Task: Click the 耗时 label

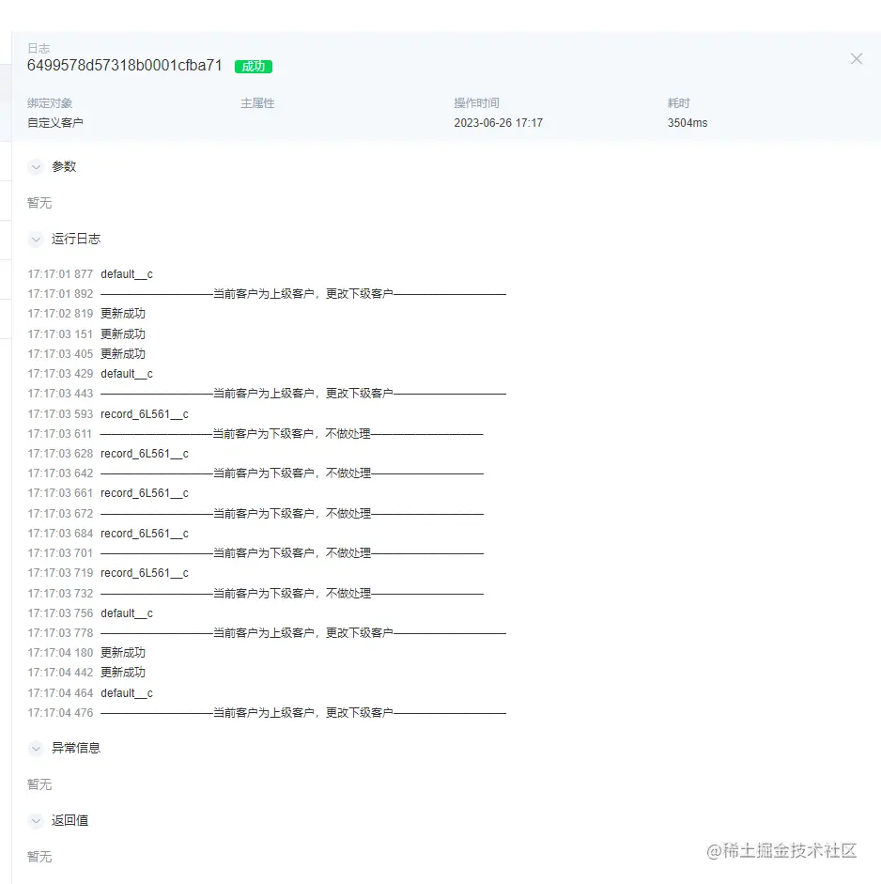Action: pos(679,103)
